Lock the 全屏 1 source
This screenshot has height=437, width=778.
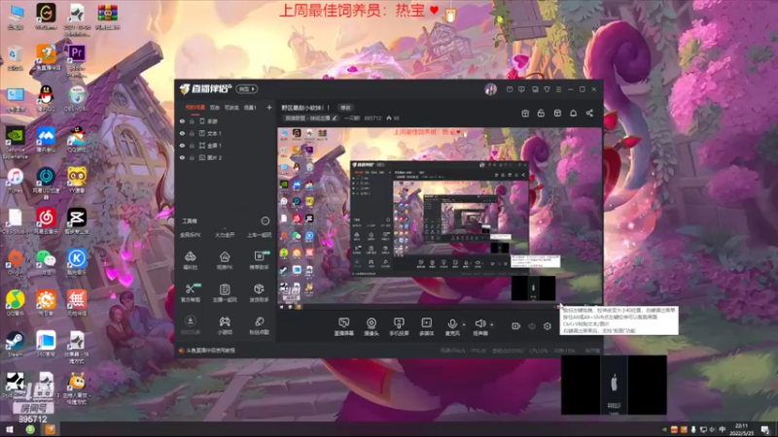click(x=192, y=146)
